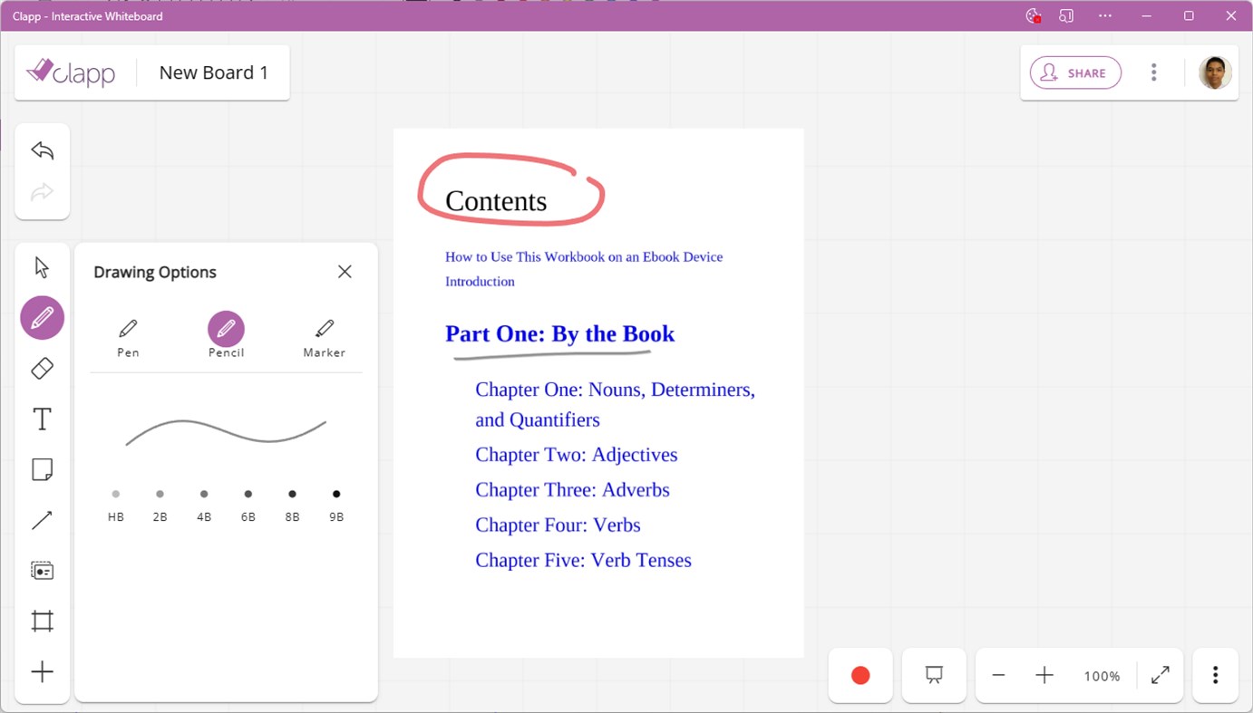Undo the last drawing action
This screenshot has width=1253, height=713.
[42, 150]
